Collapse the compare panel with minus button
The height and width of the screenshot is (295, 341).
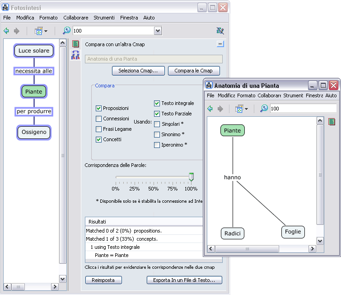(x=220, y=44)
